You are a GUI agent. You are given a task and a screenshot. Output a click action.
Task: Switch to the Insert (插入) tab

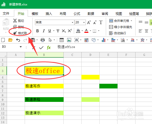tap(49, 14)
